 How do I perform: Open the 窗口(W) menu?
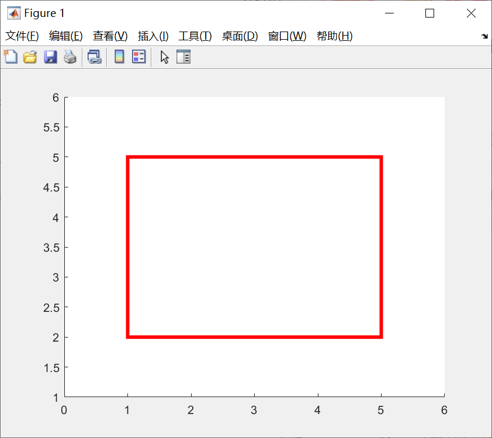(x=287, y=36)
